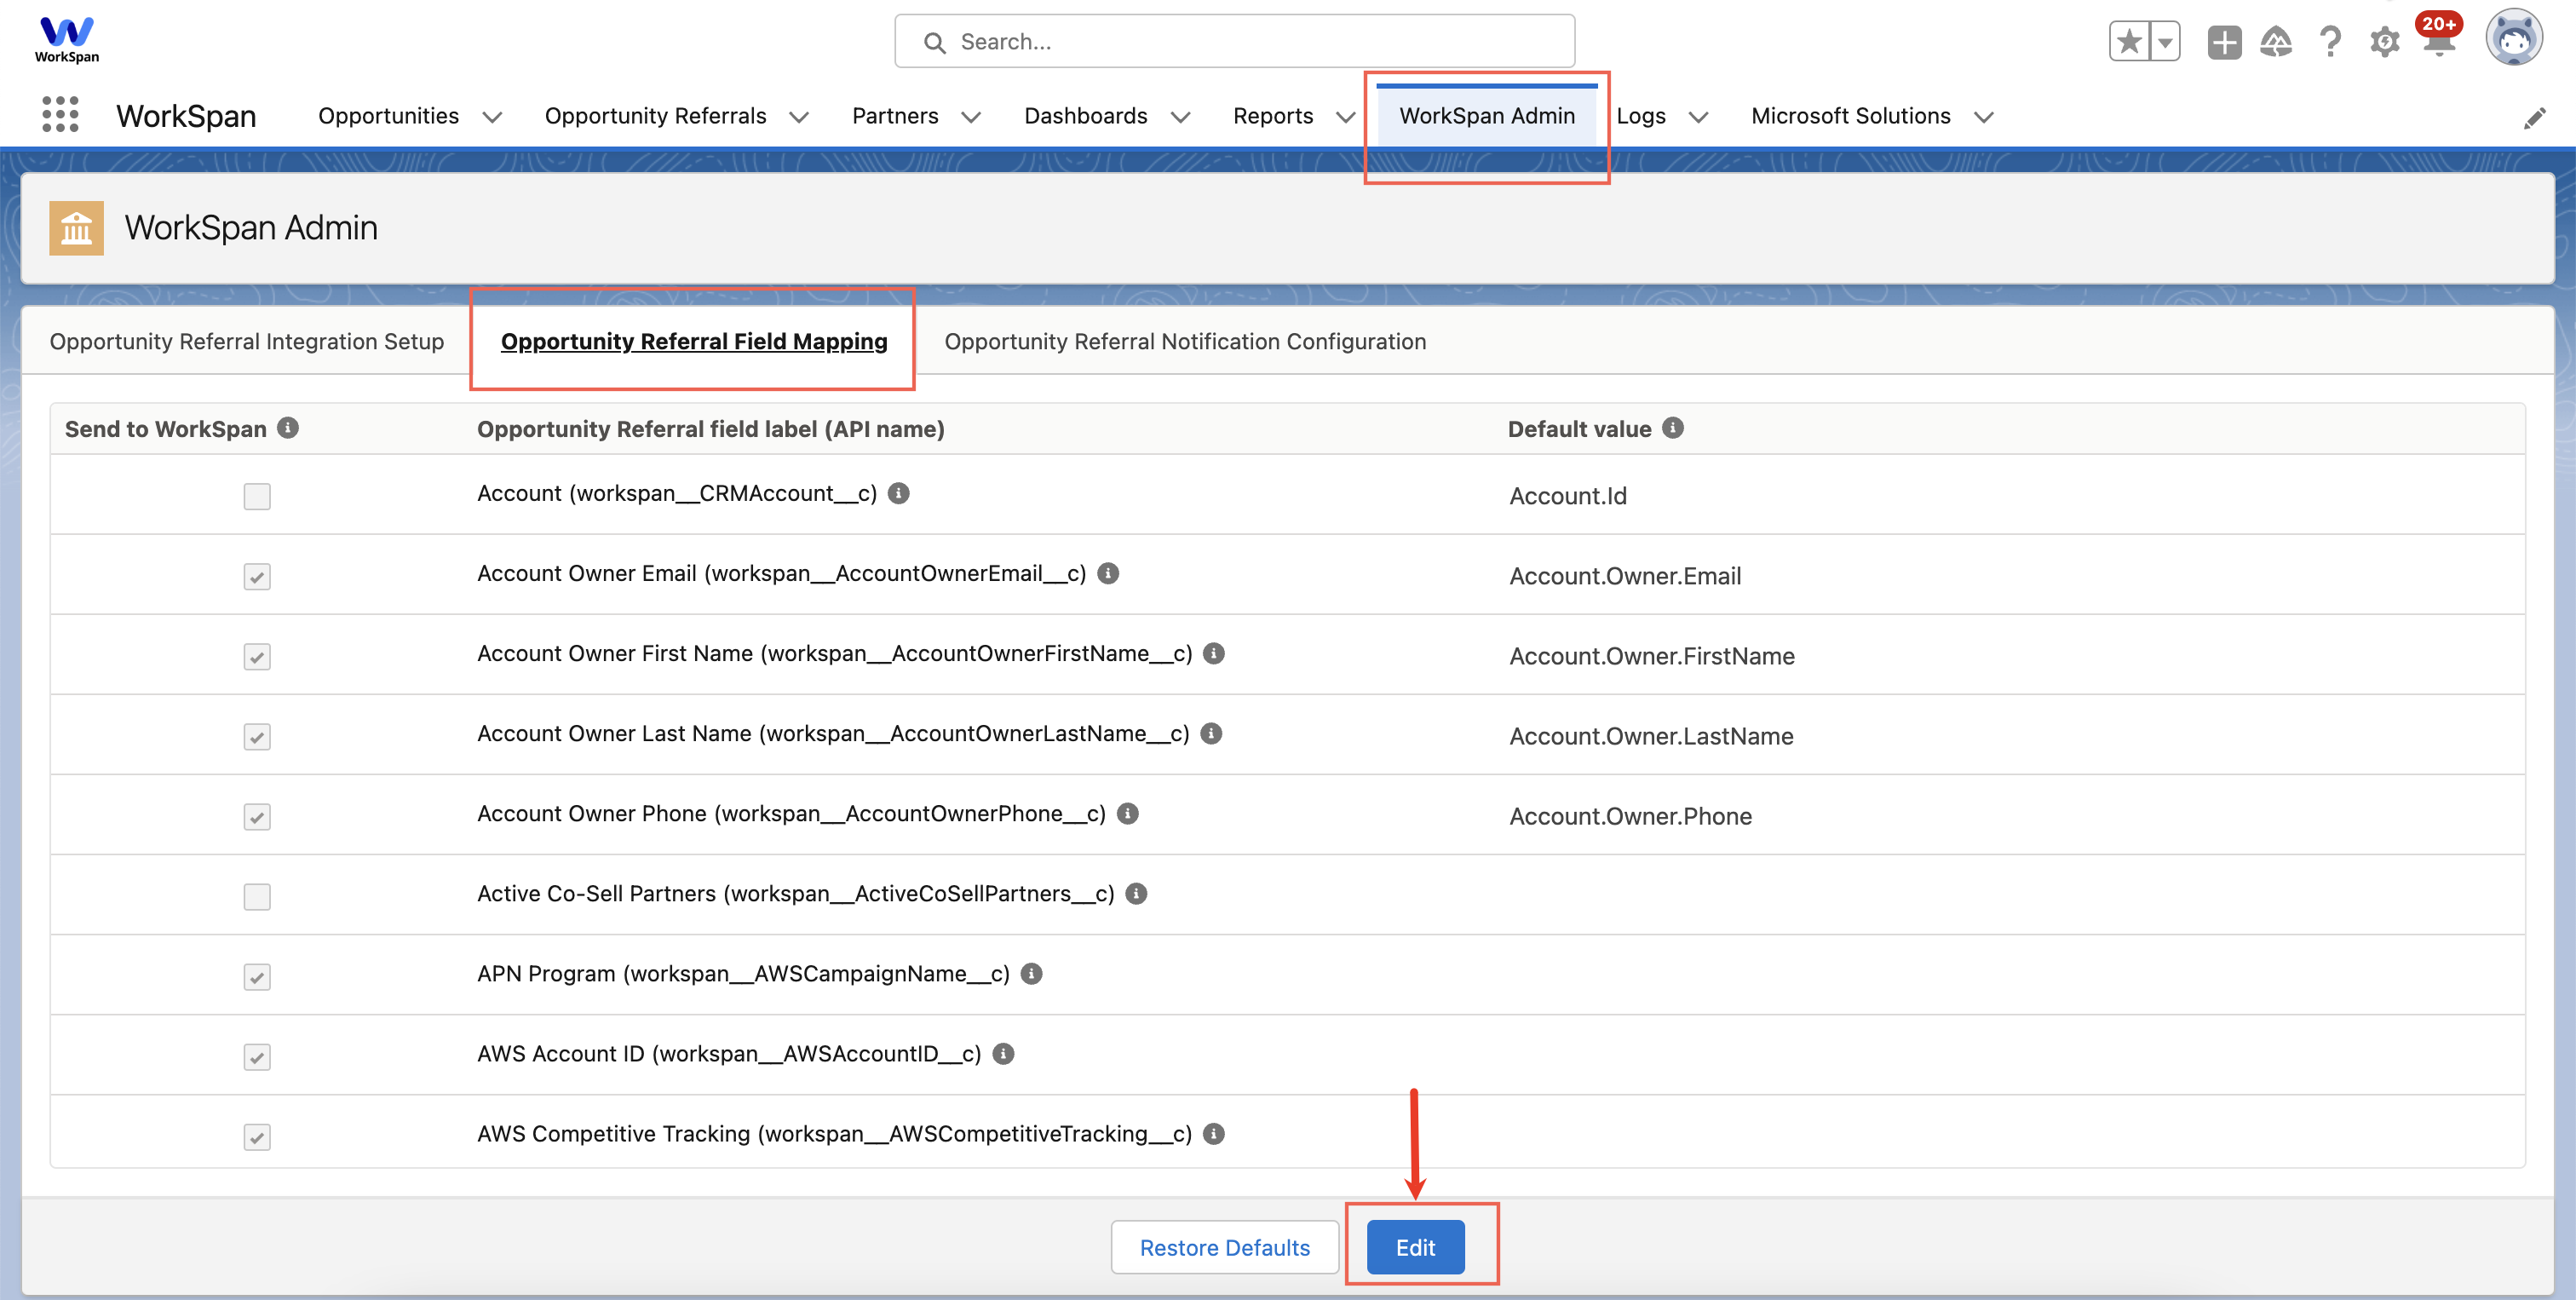Click the Restore Defaults button
The height and width of the screenshot is (1300, 2576).
(1225, 1247)
